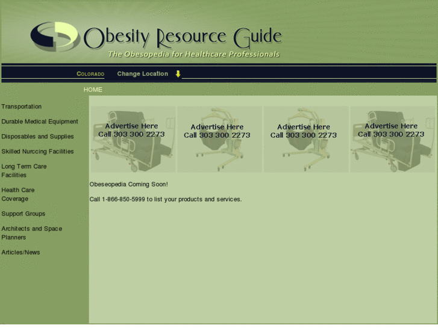Click the yellow down arrow beside Change Location
Viewport: 438px width, 328px height.
[x=178, y=73]
